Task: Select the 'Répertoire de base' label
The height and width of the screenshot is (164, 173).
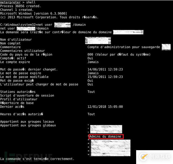Action: click(x=17, y=103)
